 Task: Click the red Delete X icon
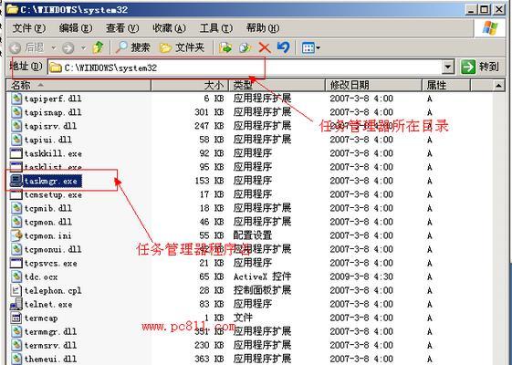tap(265, 48)
